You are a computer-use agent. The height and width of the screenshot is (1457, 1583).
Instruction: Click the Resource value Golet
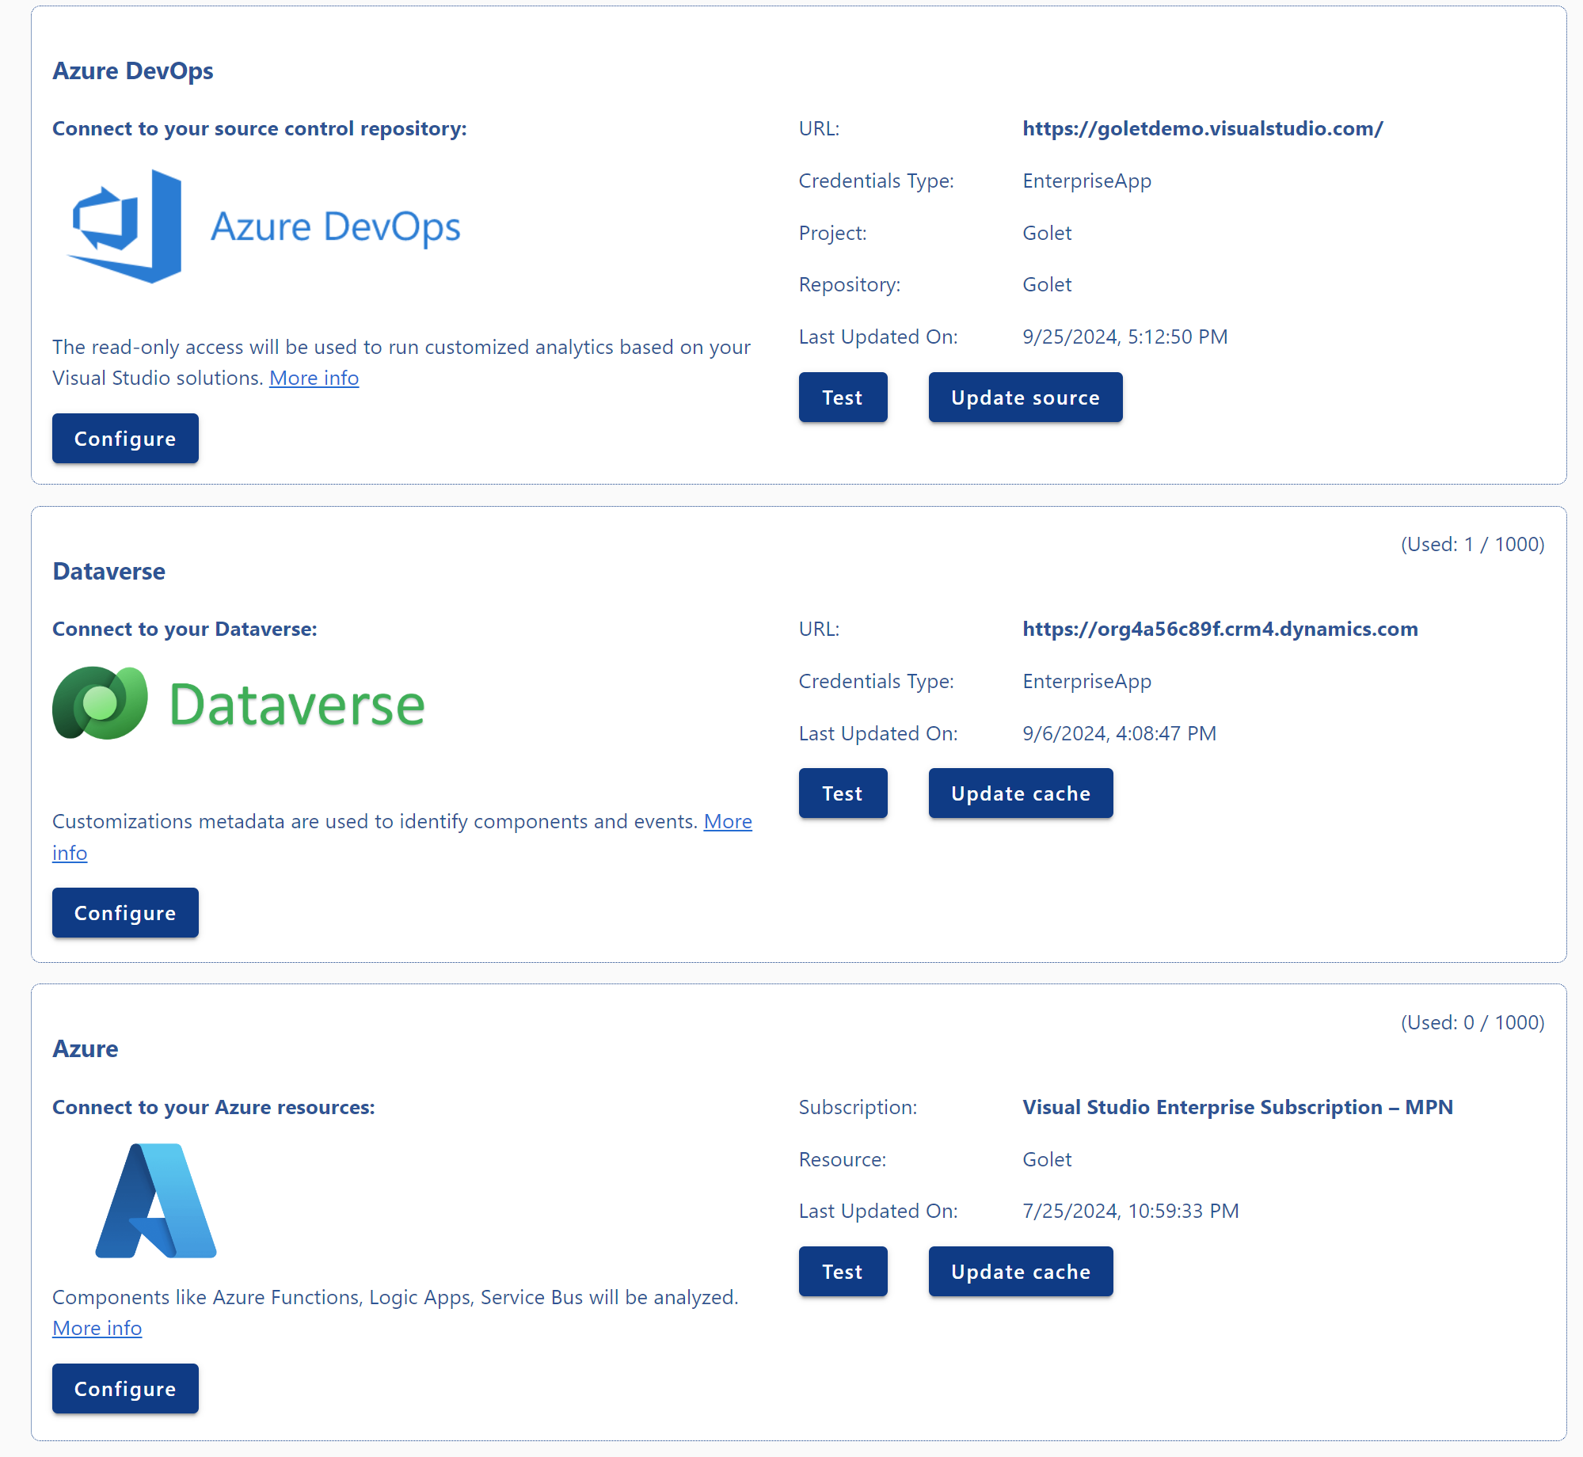pos(1047,1160)
